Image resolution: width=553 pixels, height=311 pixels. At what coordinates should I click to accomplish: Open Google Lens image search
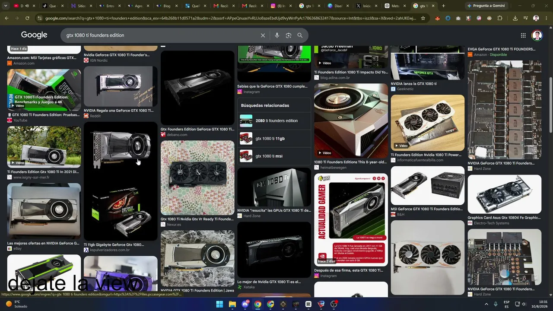289,35
